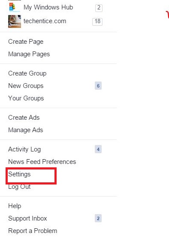This screenshot has height=239, width=169.
Task: Go to Your Groups
Action: [x=26, y=98]
